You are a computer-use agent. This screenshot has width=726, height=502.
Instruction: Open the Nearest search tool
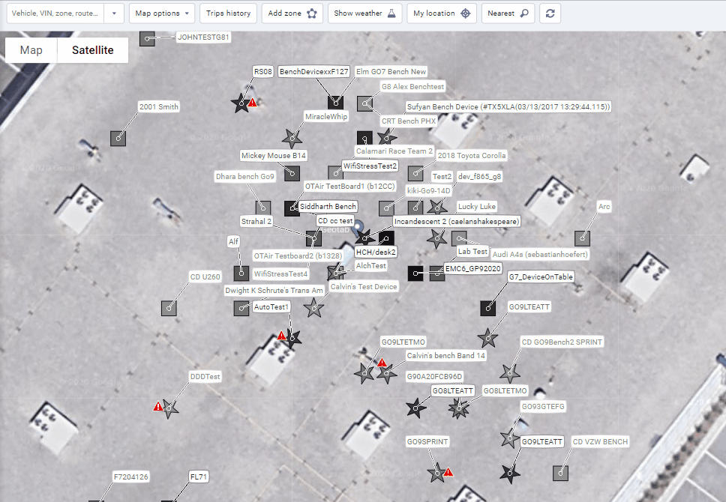coord(508,13)
